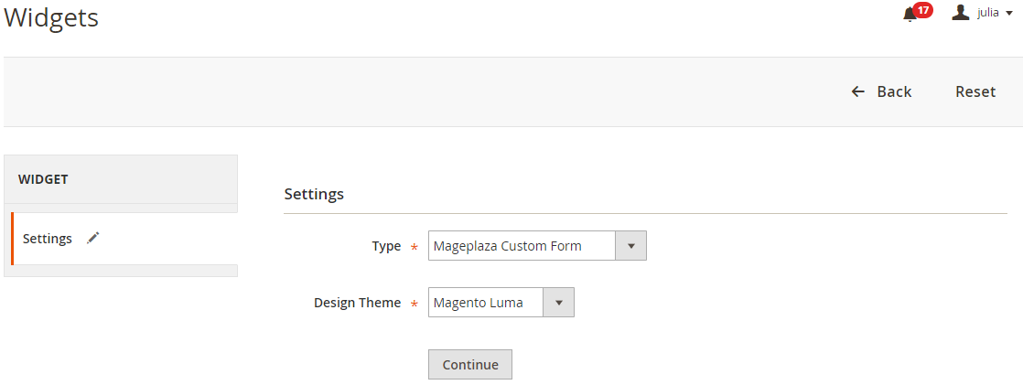Screen dimensions: 1023x385
Task: Select the Magento Luma theme field
Action: point(501,303)
